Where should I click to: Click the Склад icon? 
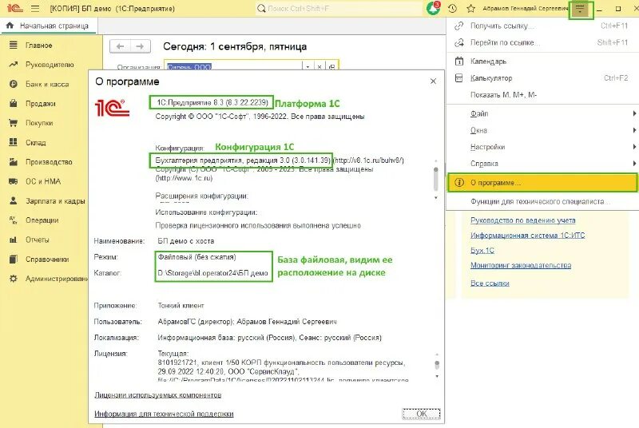(14, 142)
